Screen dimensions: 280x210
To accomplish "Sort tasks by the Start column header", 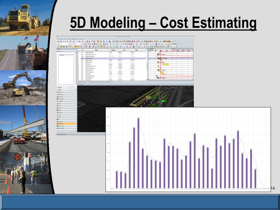I will pos(124,50).
